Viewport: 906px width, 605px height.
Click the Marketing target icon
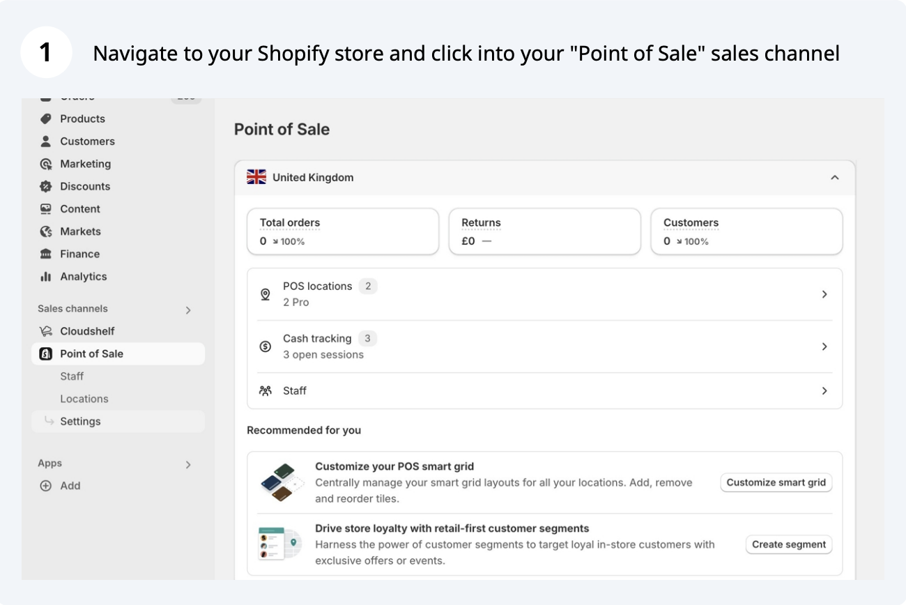[46, 164]
